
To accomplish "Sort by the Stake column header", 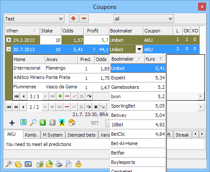I will click(51, 31).
